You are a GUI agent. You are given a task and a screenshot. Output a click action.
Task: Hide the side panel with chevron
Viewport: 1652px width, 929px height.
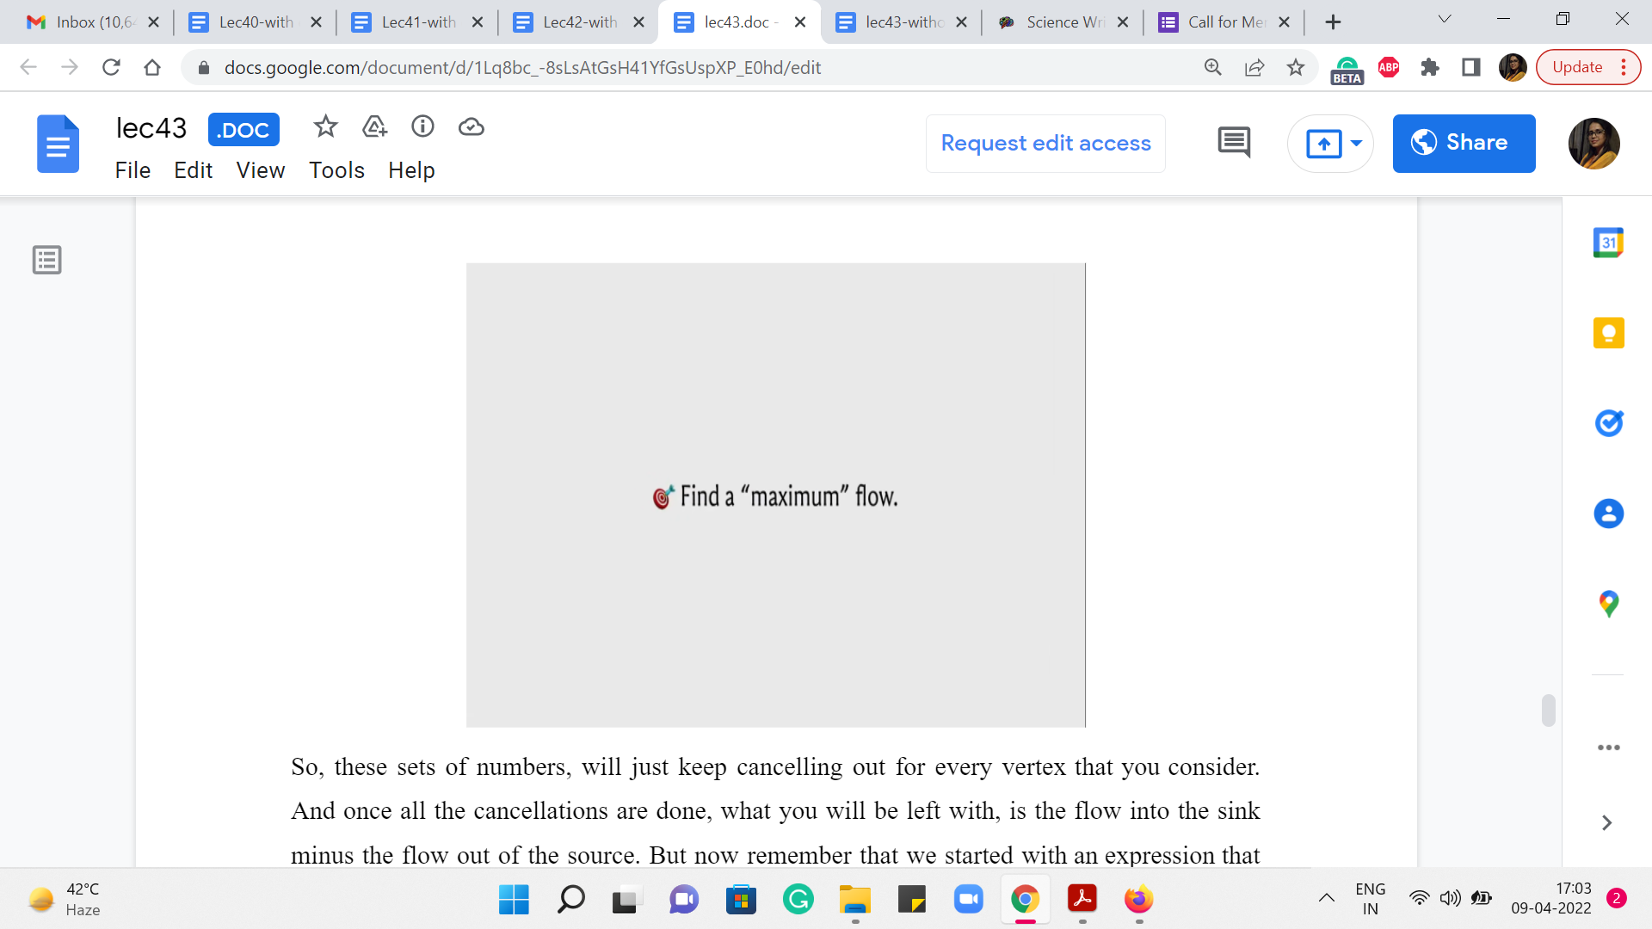tap(1606, 823)
